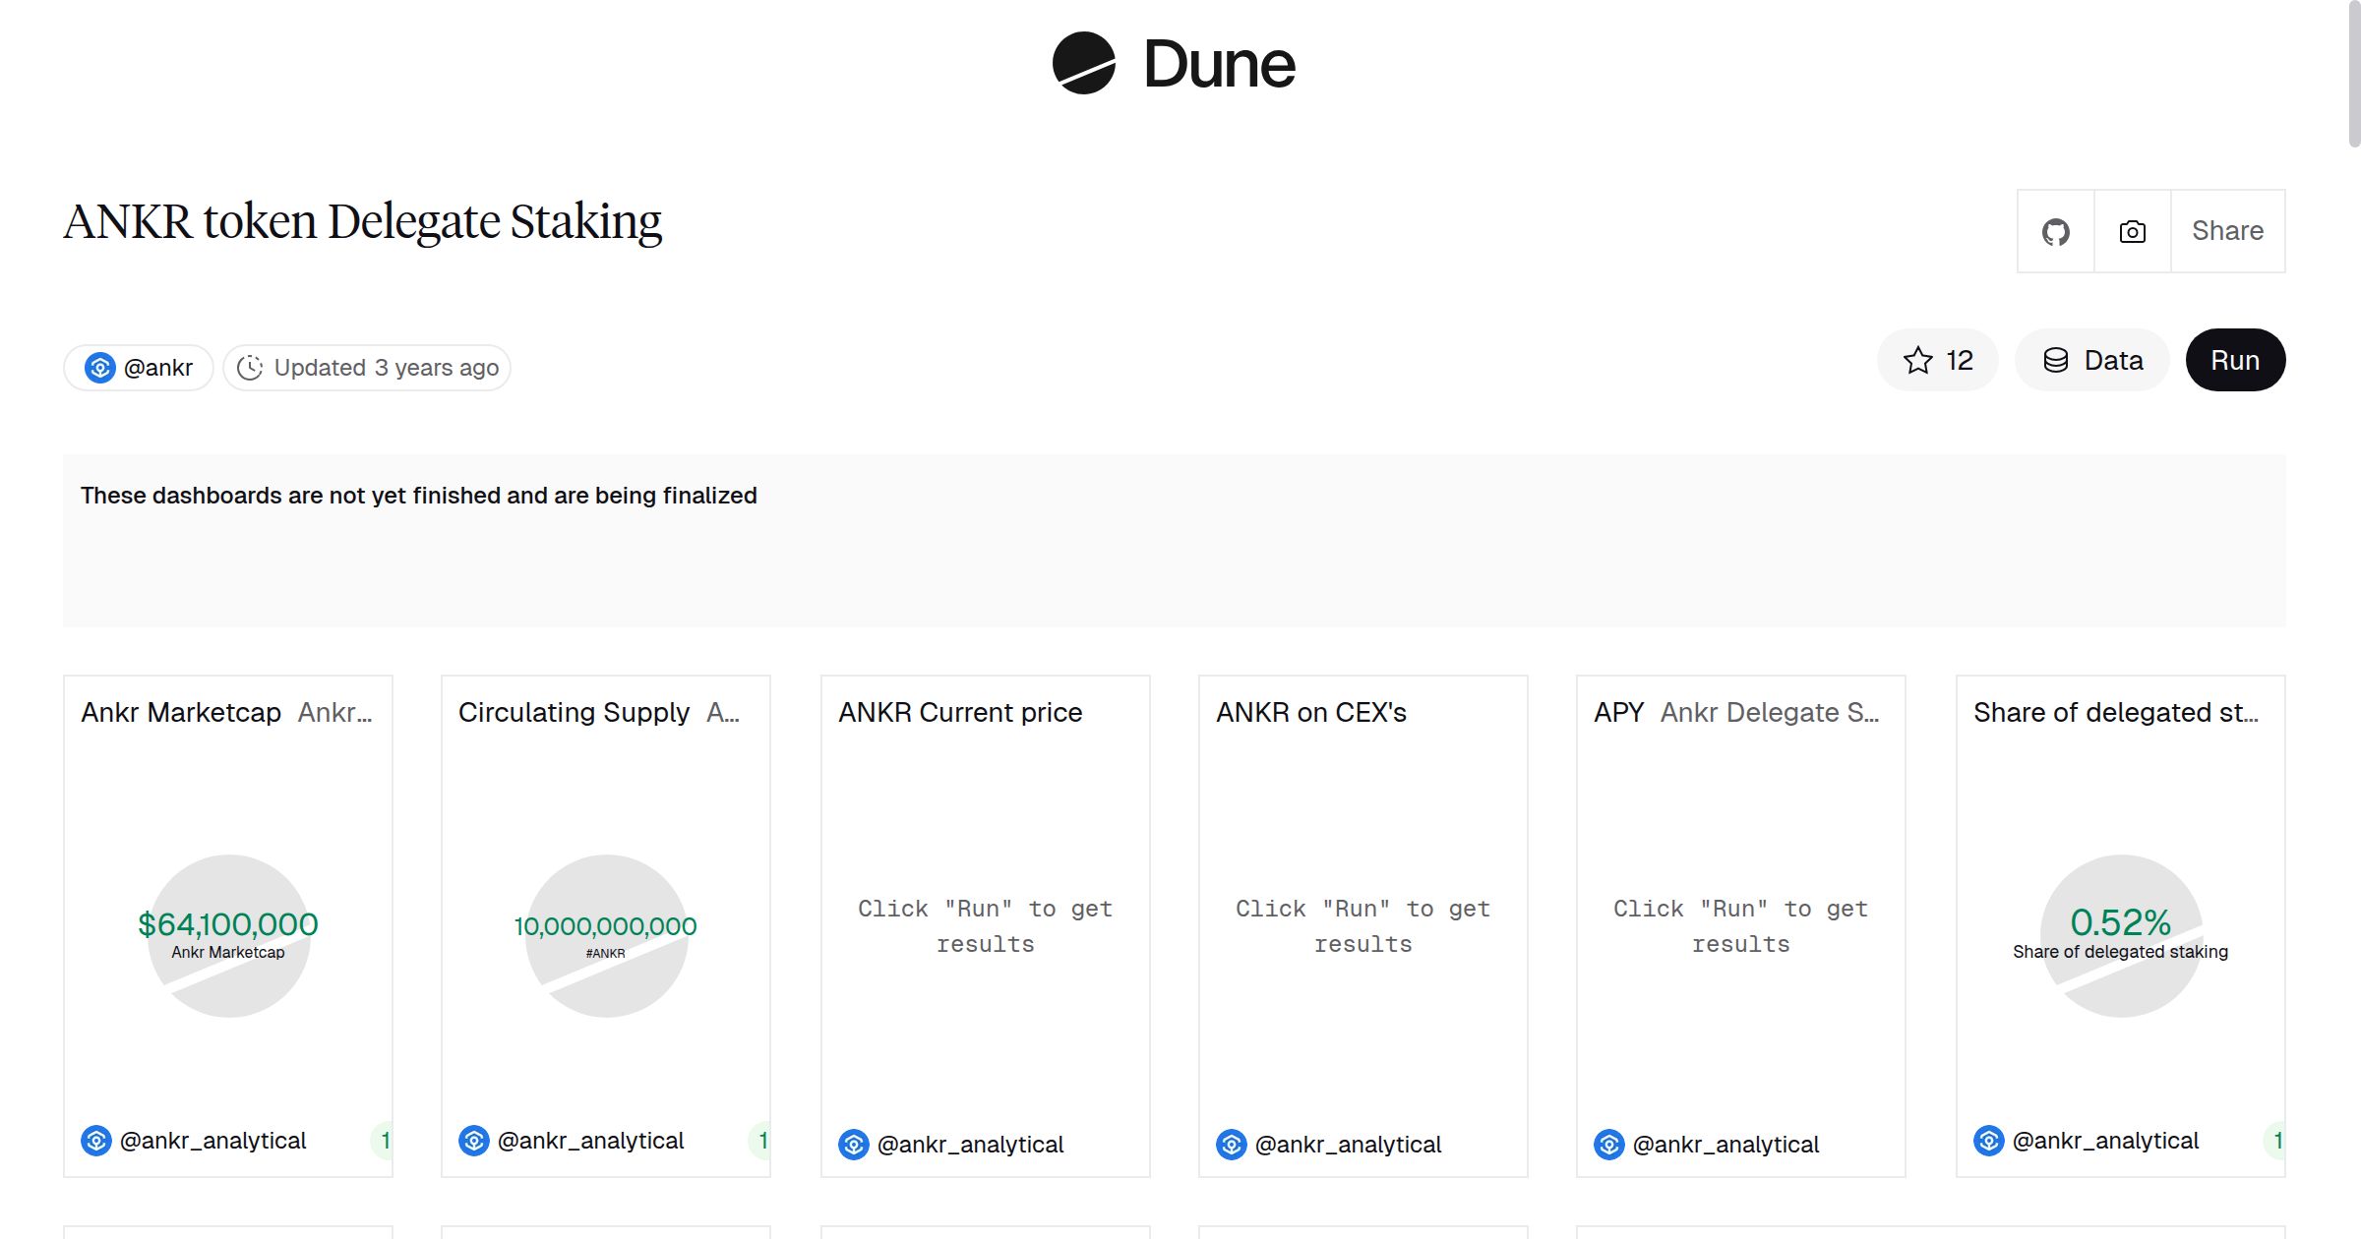Click the camera screenshot icon
The height and width of the screenshot is (1239, 2361).
(2132, 231)
